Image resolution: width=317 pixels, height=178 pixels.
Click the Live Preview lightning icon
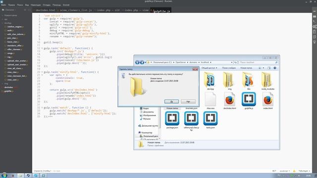[x=315, y=11]
